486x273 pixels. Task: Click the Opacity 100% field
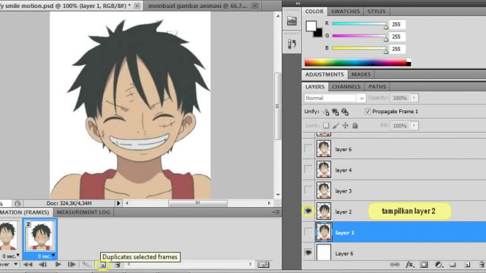[x=400, y=98]
